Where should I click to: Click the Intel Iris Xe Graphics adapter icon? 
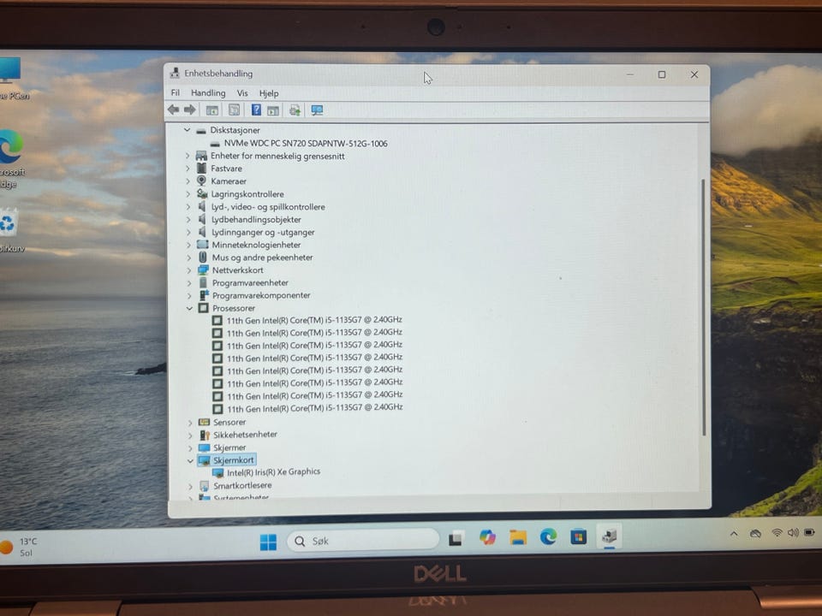coord(218,473)
